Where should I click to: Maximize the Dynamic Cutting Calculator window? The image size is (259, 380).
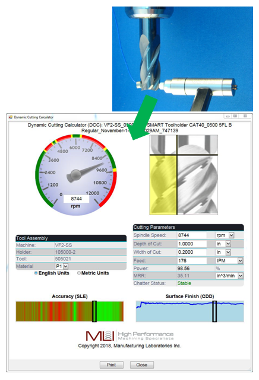click(x=235, y=116)
